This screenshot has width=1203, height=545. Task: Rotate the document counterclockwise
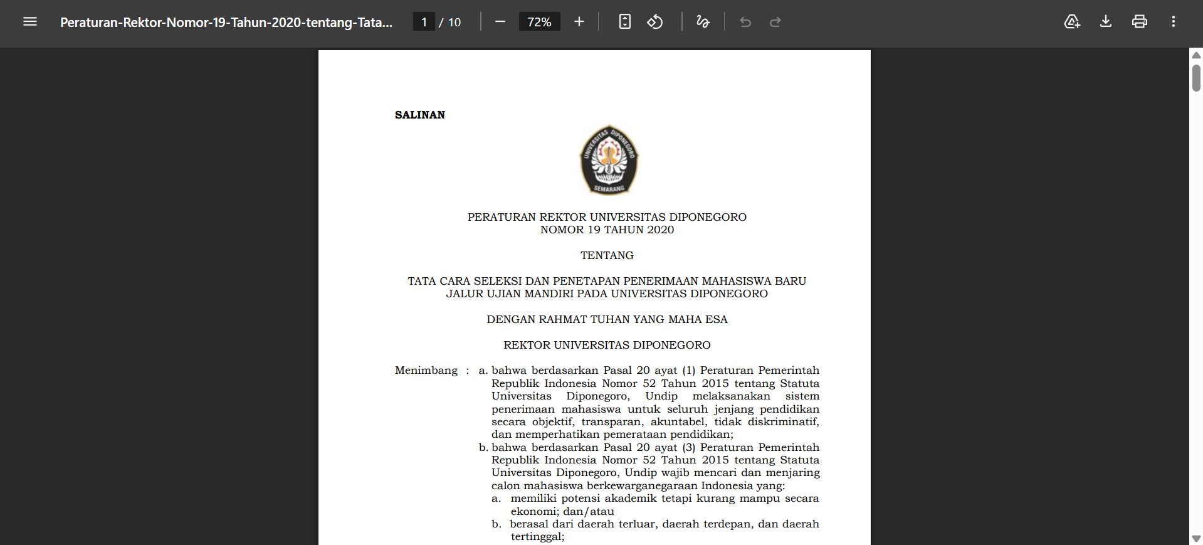654,22
